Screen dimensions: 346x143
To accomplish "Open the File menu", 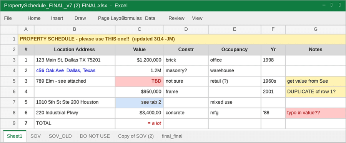I will pyautogui.click(x=8, y=18).
